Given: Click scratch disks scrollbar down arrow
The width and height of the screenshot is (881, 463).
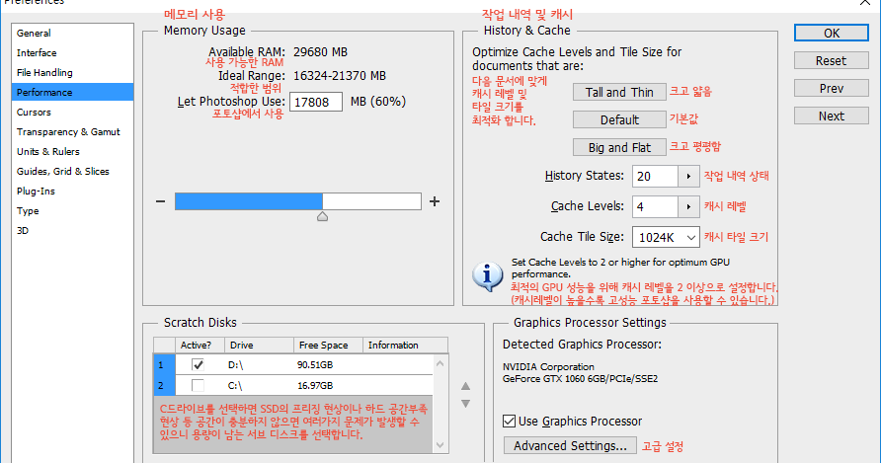Looking at the screenshot, I should [x=440, y=445].
